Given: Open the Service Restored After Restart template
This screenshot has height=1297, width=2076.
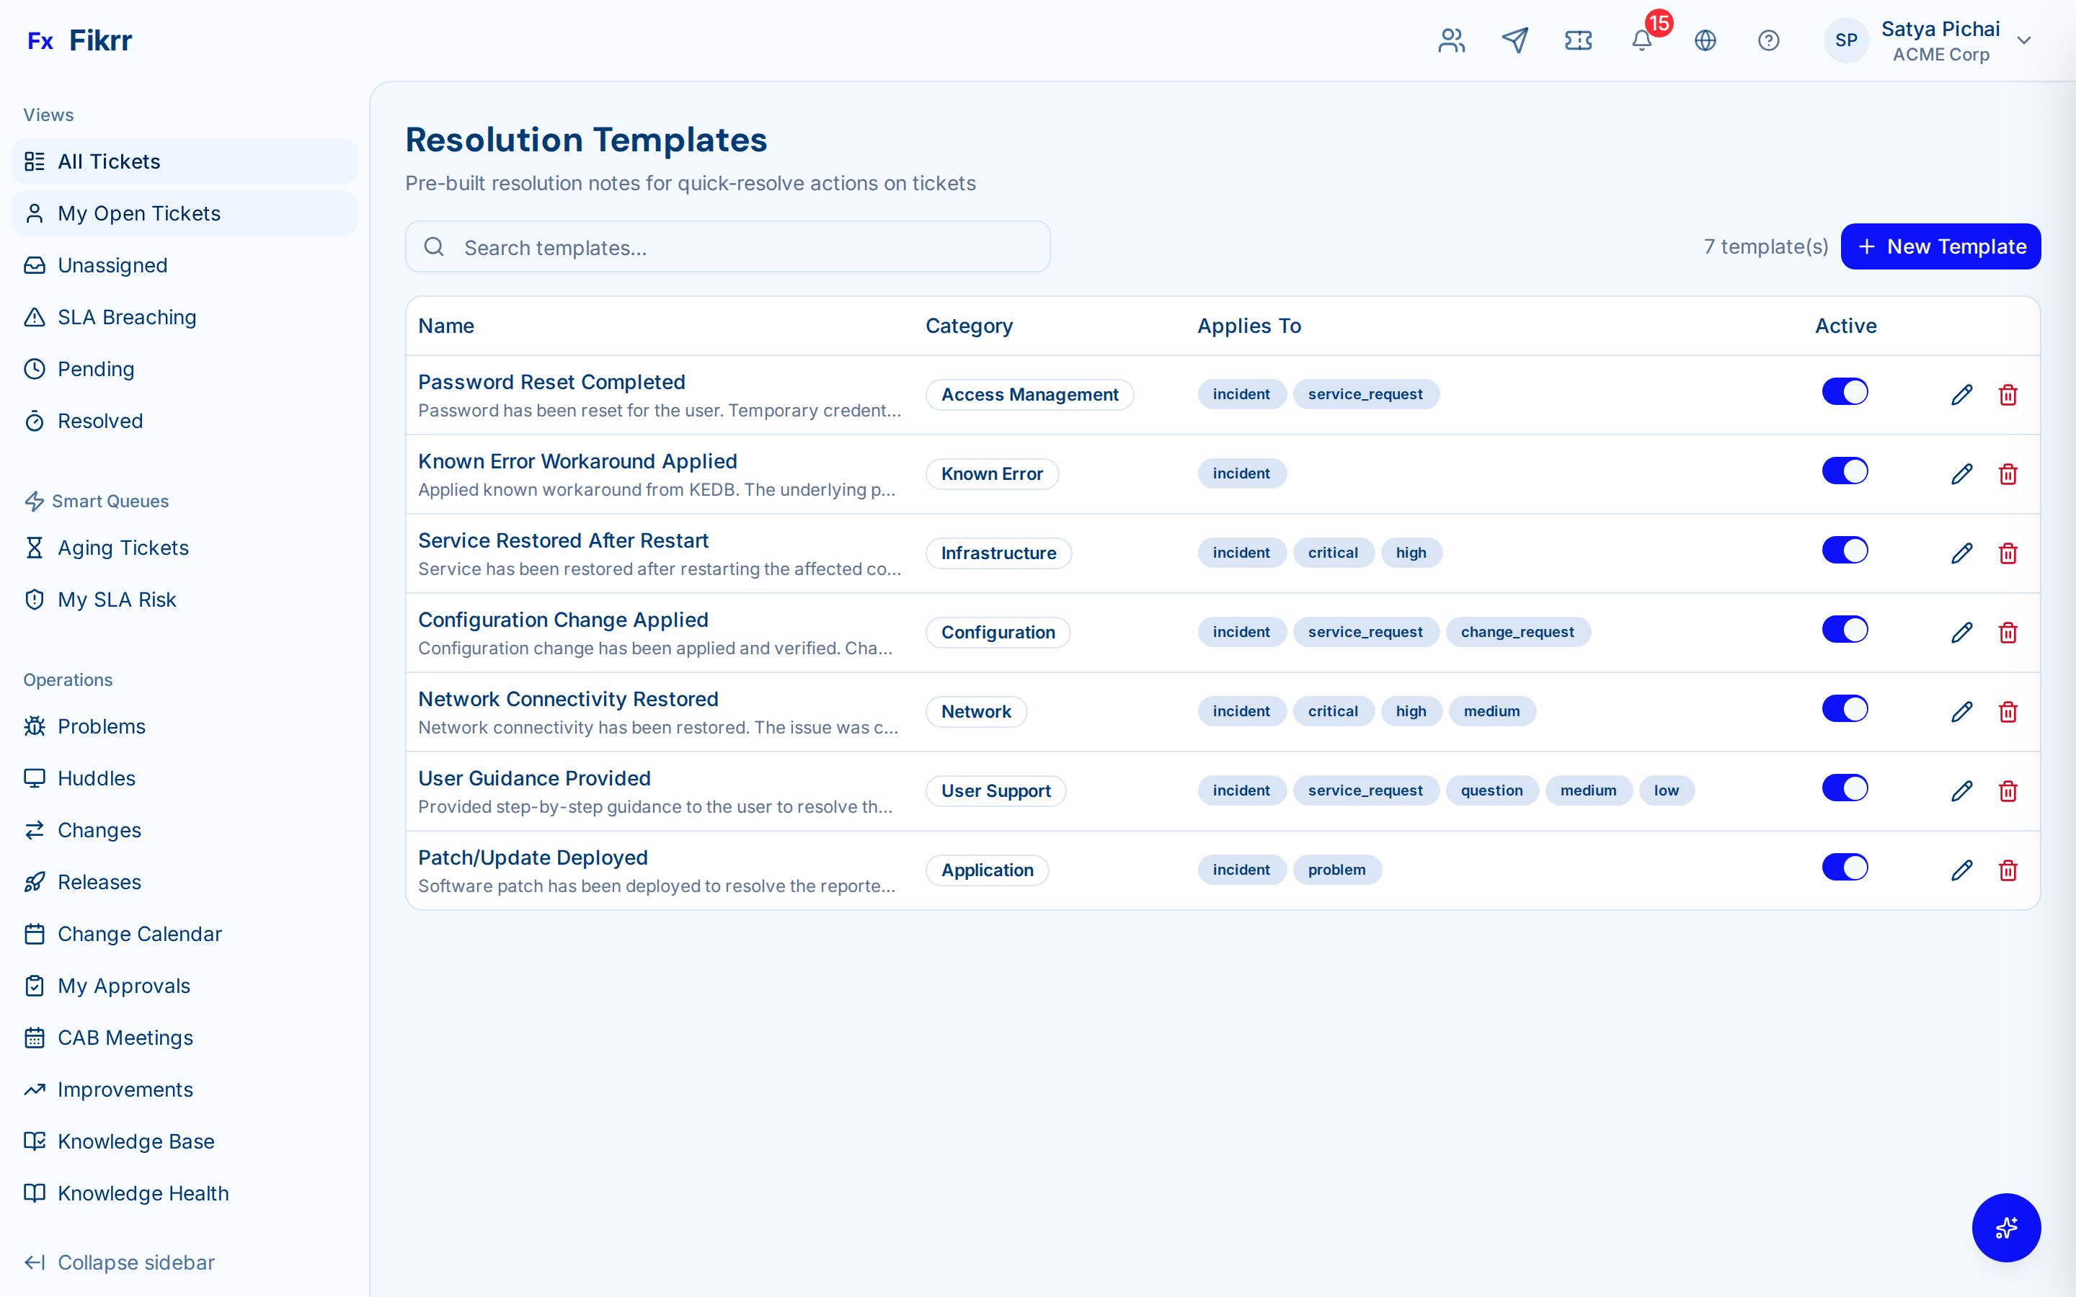Looking at the screenshot, I should tap(563, 540).
